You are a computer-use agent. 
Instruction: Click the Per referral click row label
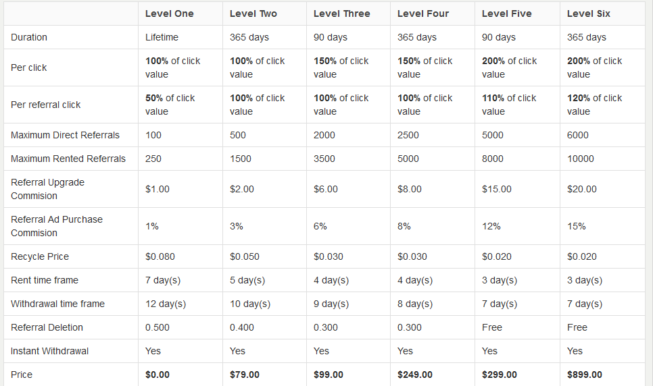[x=46, y=105]
